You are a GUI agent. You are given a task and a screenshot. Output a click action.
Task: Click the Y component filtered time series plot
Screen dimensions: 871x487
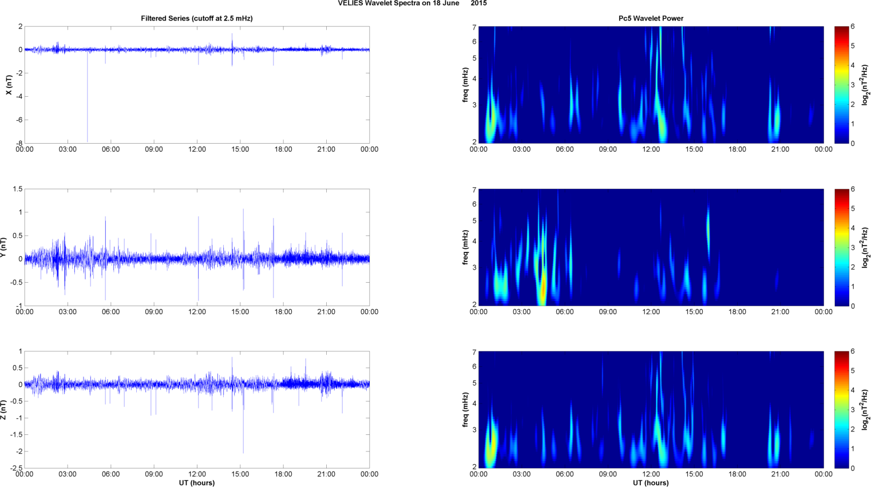197,247
